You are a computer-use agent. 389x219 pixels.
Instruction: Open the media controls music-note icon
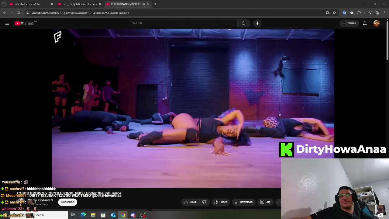(370, 13)
